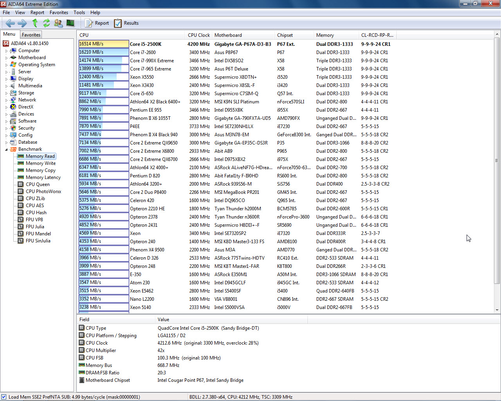Open the CPU AES benchmark
This screenshot has width=501, height=401.
(35, 206)
